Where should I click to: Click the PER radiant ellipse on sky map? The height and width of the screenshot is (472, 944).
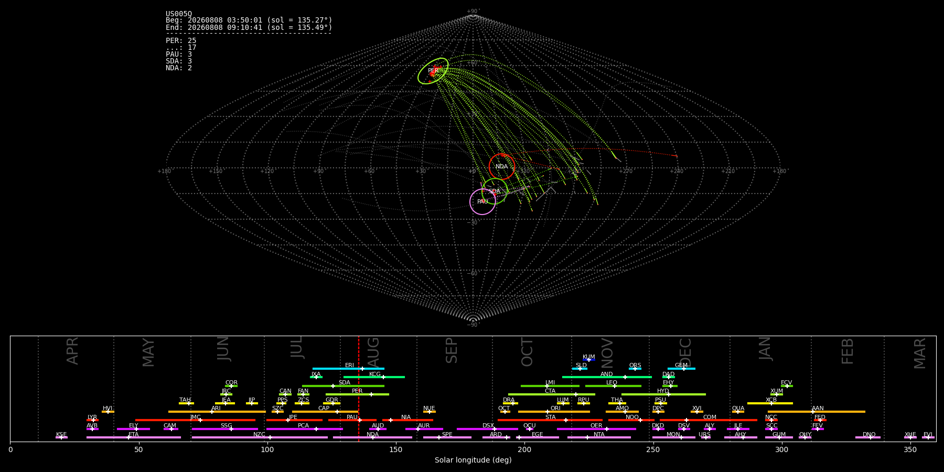pos(433,71)
